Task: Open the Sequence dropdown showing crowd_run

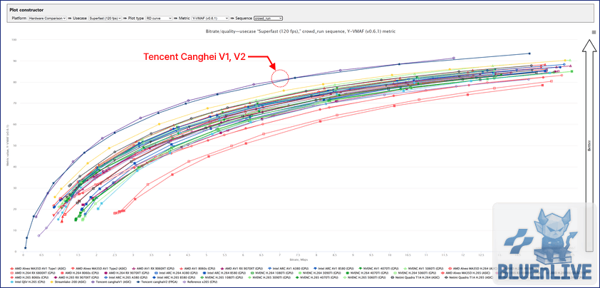Action: (x=268, y=18)
